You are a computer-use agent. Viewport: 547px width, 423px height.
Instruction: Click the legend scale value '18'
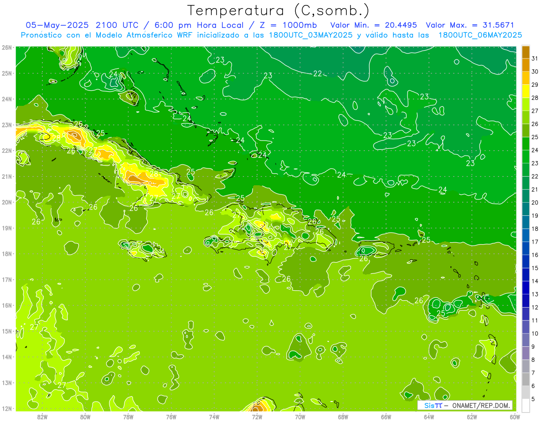click(535, 229)
